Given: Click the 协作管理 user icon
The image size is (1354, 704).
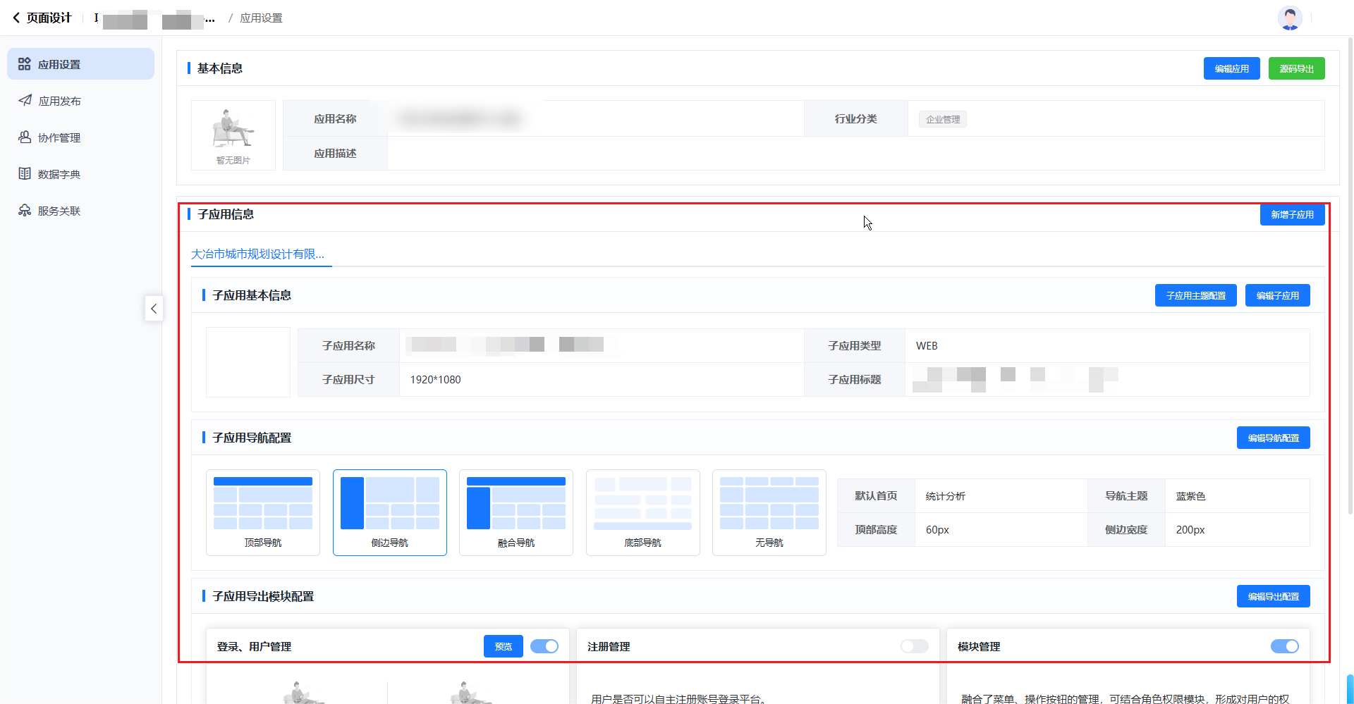Looking at the screenshot, I should pyautogui.click(x=25, y=137).
